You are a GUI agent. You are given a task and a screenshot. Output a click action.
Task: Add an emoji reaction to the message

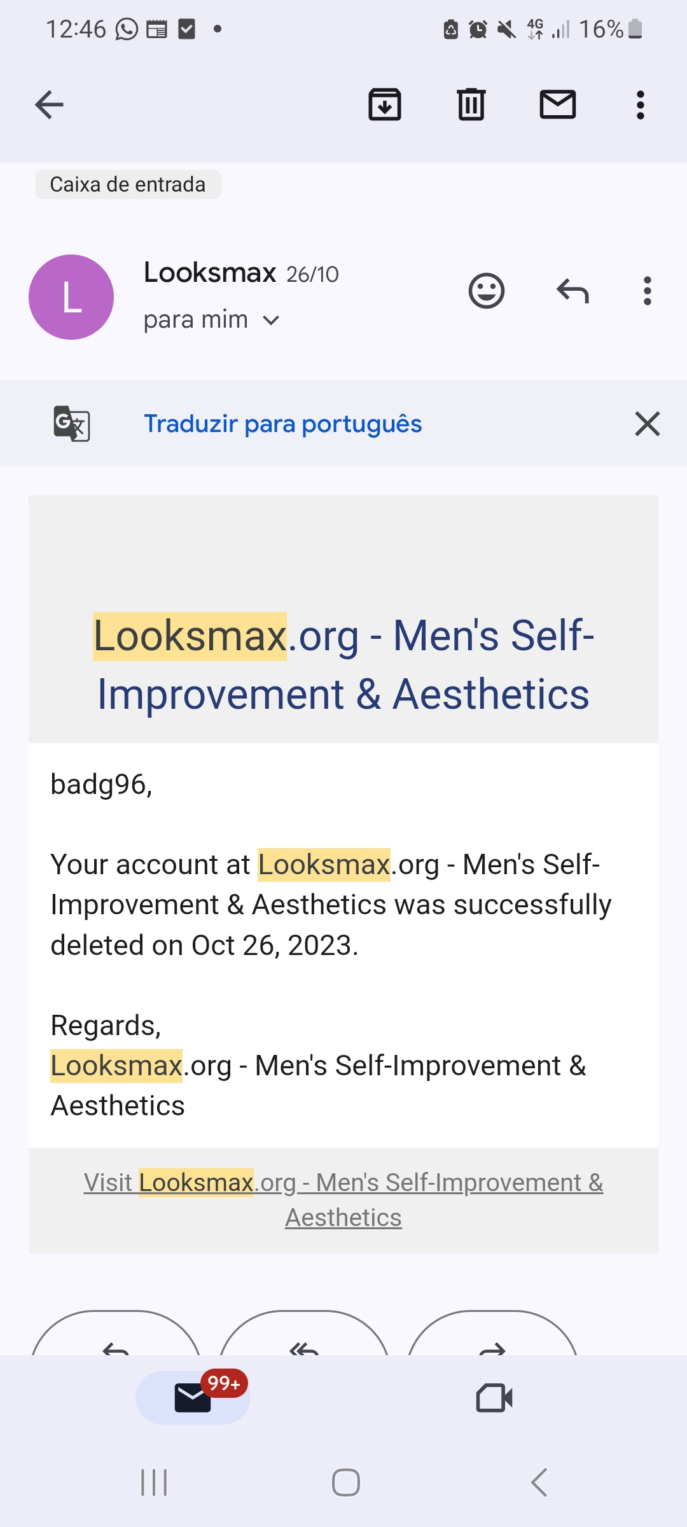[487, 291]
